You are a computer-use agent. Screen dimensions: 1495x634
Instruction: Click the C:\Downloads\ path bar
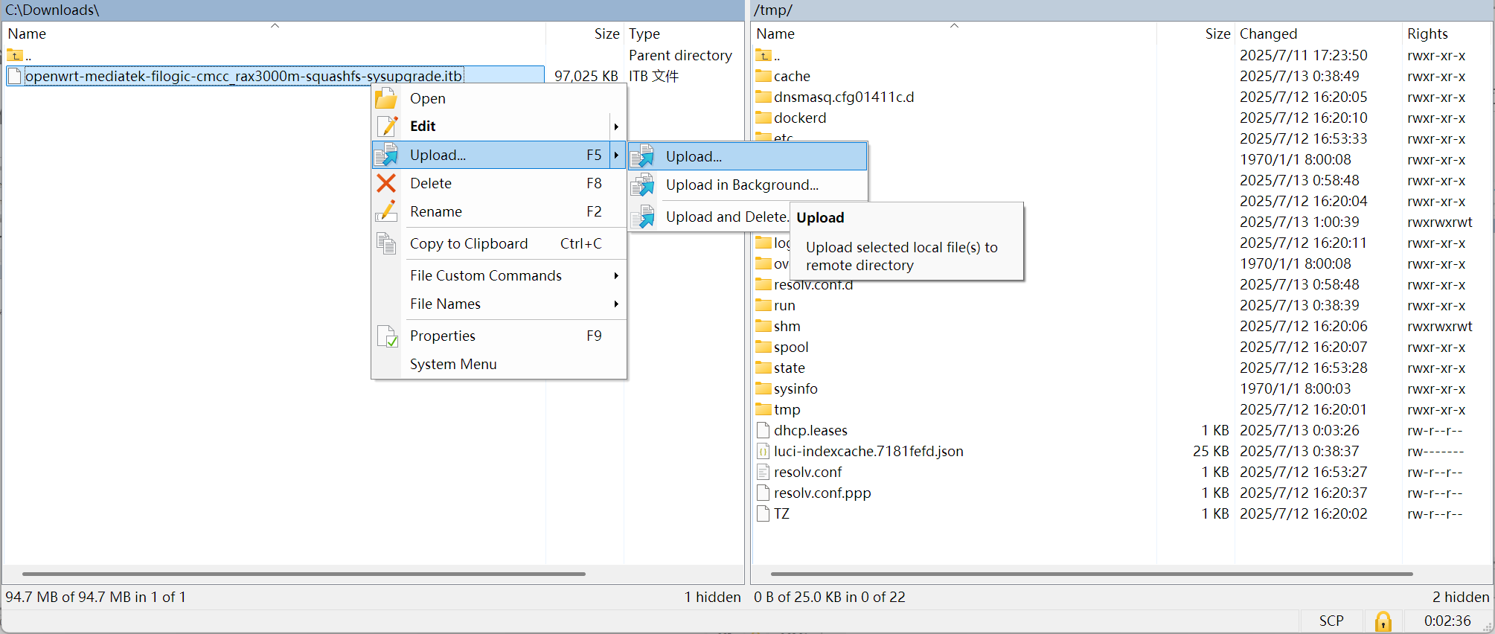coord(372,10)
